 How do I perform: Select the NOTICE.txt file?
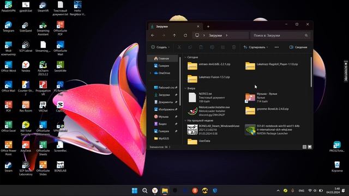tap(207, 97)
